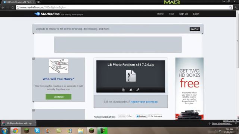Open the Login nav item
This screenshot has width=239, height=134.
coord(196,14)
